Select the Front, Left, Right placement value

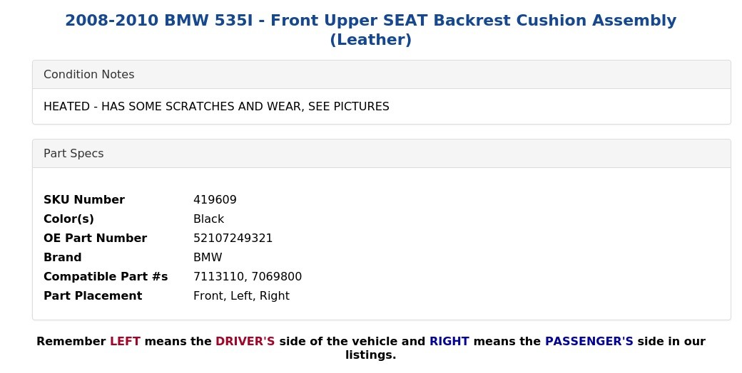click(241, 296)
